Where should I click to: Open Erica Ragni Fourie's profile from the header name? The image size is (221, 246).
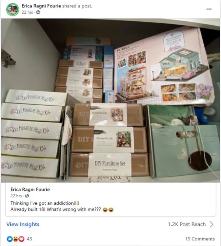(41, 6)
